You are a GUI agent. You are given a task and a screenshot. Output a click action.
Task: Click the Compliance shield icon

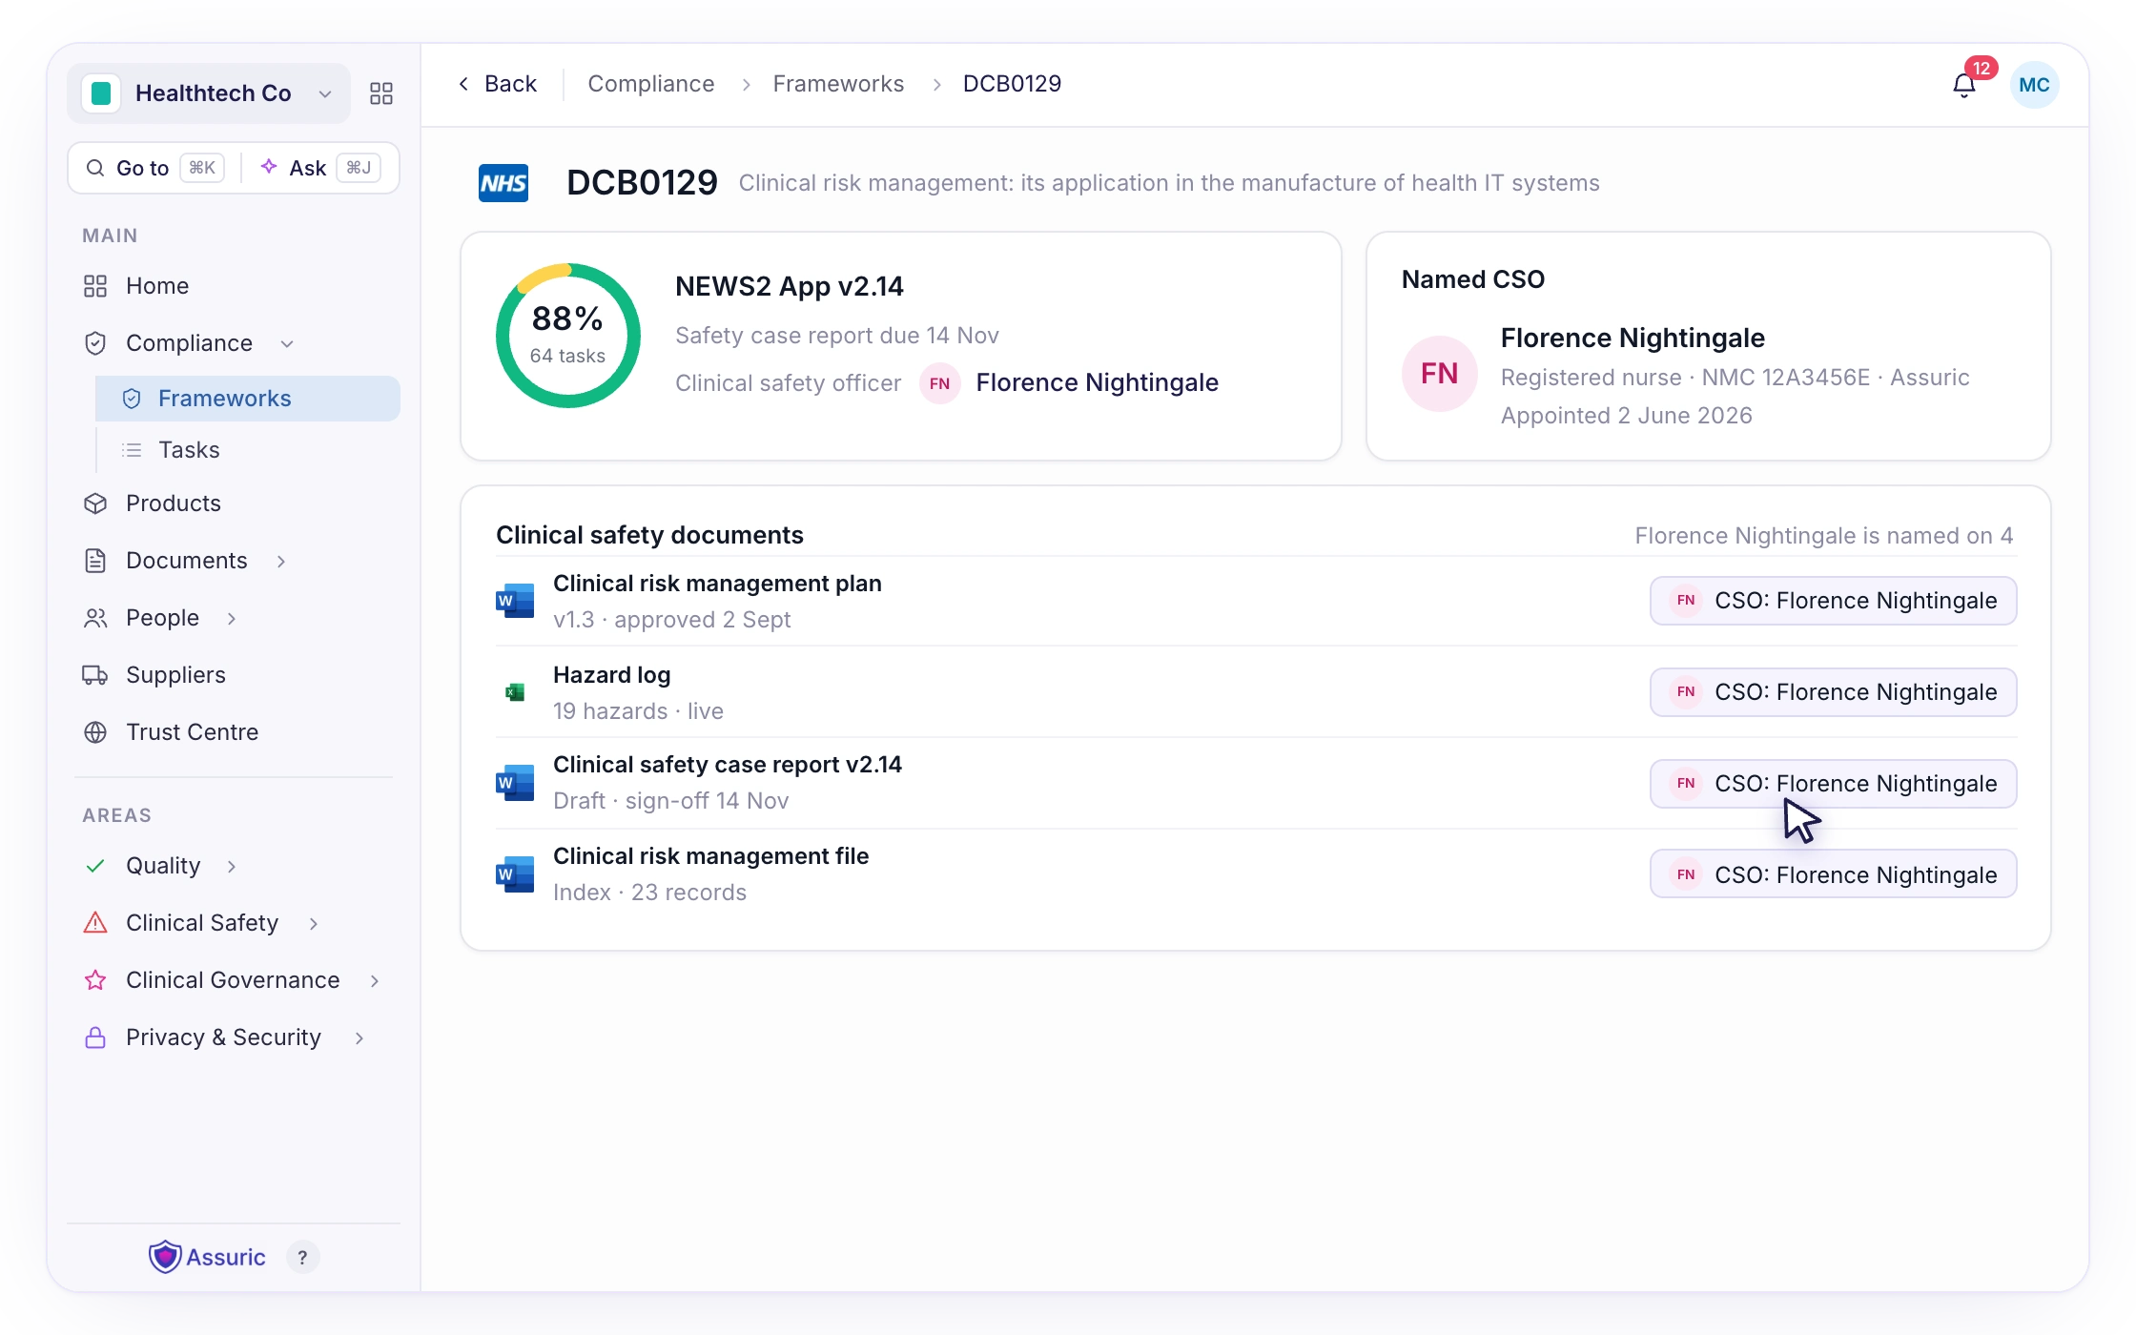pyautogui.click(x=95, y=343)
